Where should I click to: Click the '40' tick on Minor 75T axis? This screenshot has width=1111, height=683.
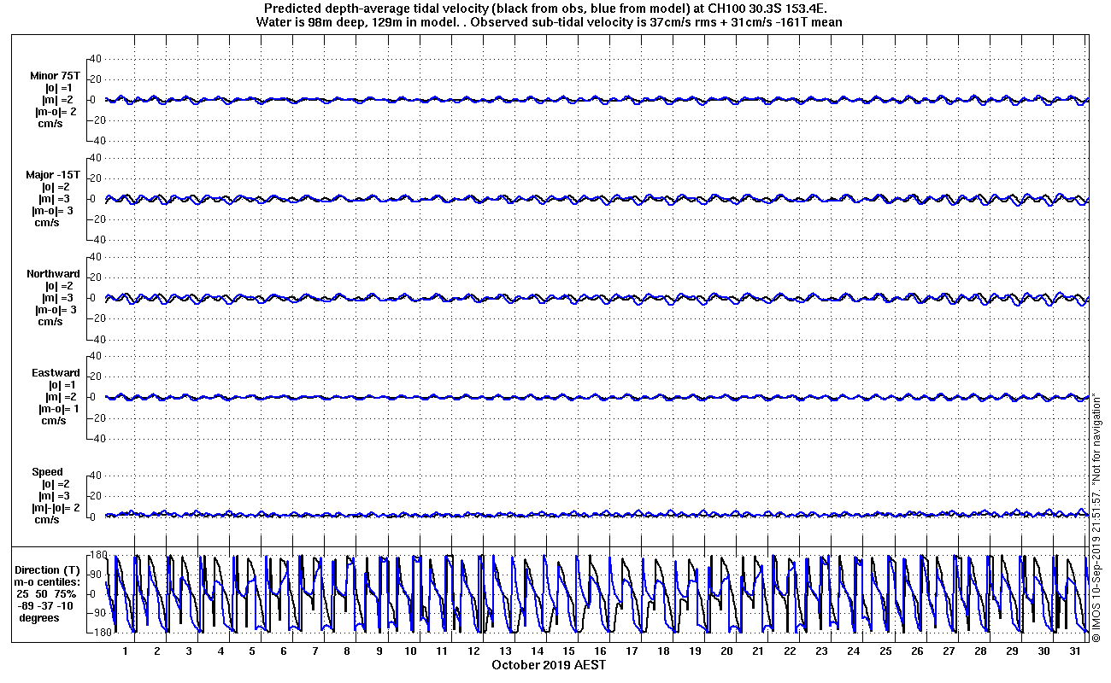(96, 59)
